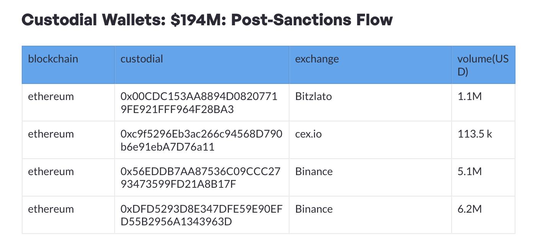Click the 5.1M volume cell
Screen dimensions: 533x246
click(x=469, y=172)
